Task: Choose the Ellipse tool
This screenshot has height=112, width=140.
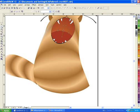Action: tap(1, 39)
